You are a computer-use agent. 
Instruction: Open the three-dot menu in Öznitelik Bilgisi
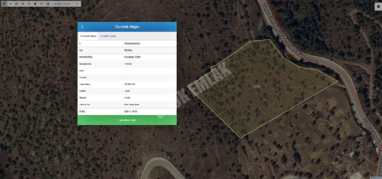[x=82, y=27]
